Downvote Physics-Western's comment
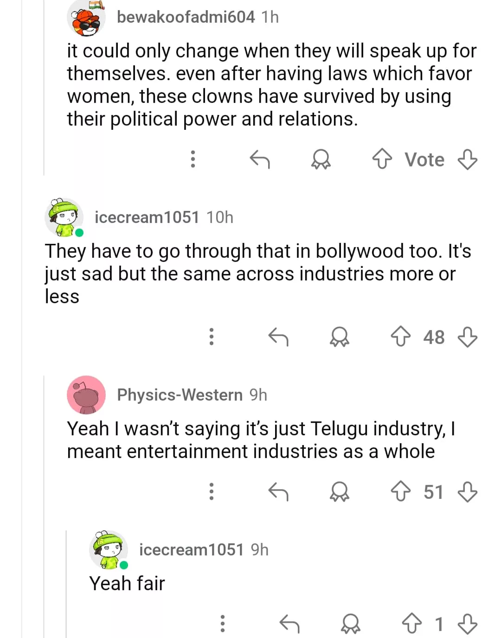Screen dimensions: 501x638 467,491
